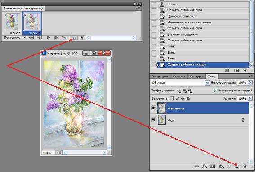
Task: Select animation frame 1 thumbnail
Action: click(x=12, y=22)
